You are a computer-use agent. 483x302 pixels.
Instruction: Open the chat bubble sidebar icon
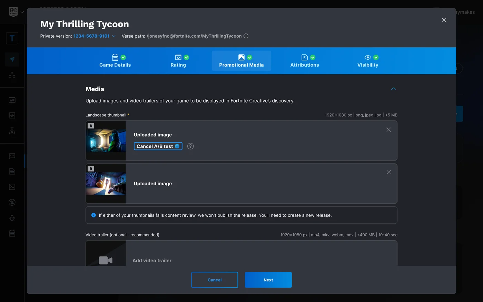[x=12, y=156]
